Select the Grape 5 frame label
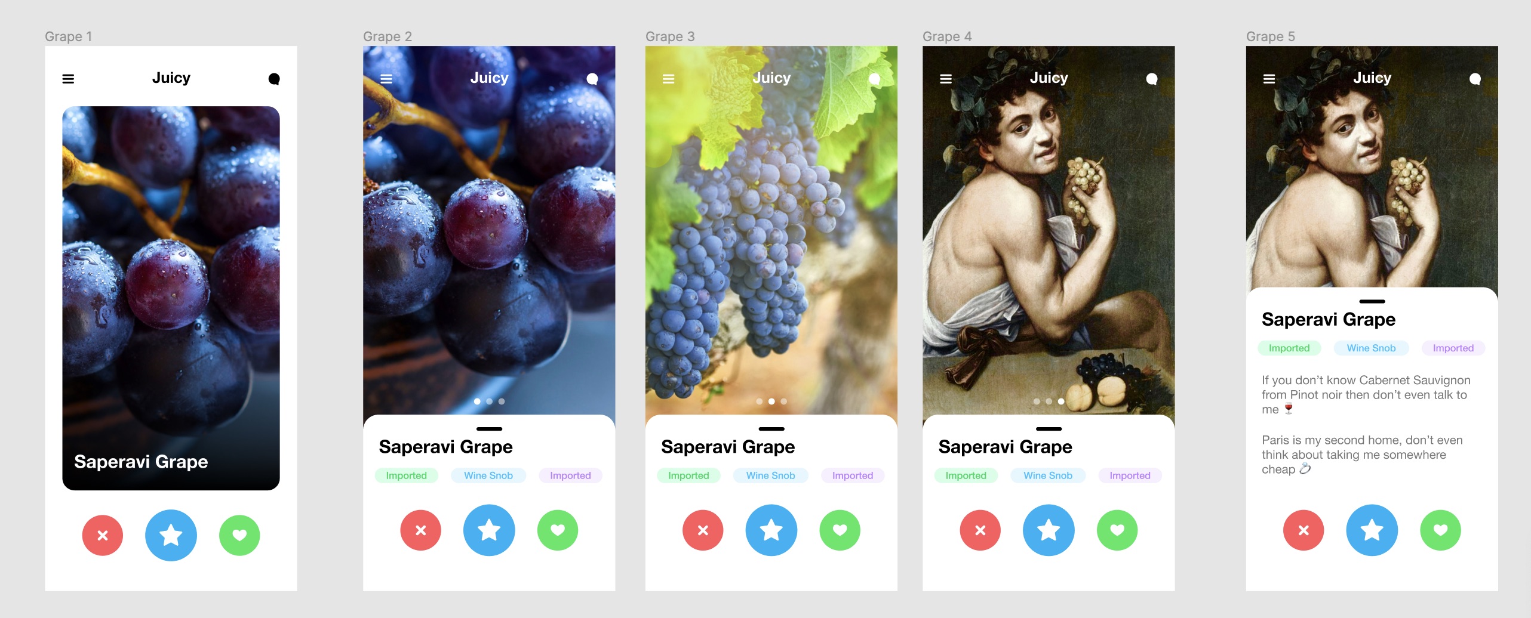Screen dimensions: 1531x618 pos(1270,36)
